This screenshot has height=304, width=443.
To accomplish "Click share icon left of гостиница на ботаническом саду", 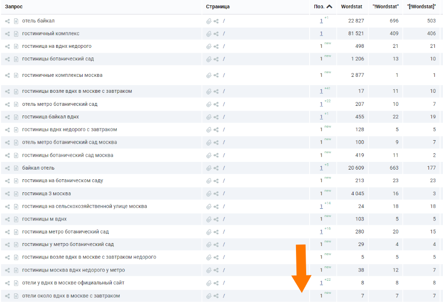I will click(7, 181).
